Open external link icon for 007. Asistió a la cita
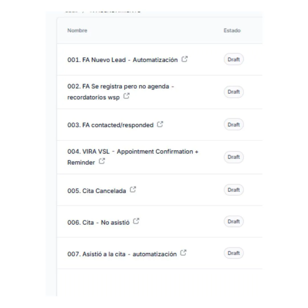The width and height of the screenshot is (308, 308). coord(183,253)
